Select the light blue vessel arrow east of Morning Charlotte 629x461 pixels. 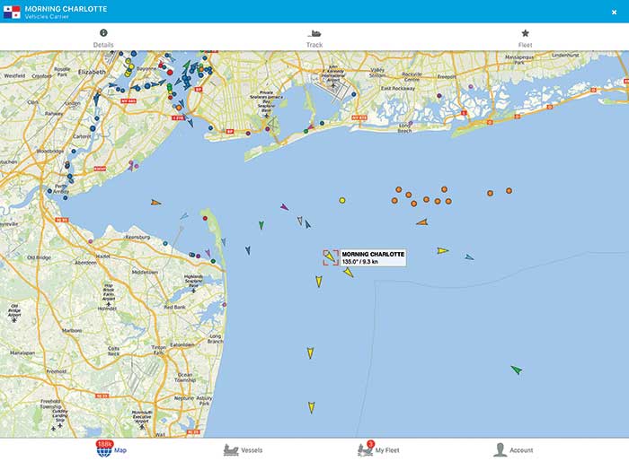pos(469,257)
